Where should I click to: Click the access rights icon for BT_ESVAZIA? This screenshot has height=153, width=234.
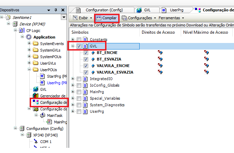tap(160, 59)
